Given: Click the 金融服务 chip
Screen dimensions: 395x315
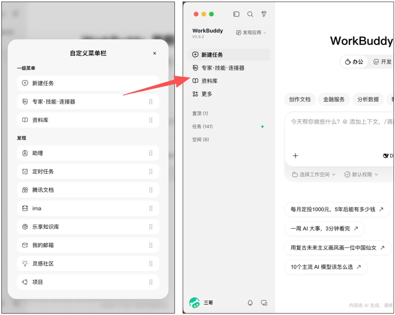Looking at the screenshot, I should tap(334, 99).
